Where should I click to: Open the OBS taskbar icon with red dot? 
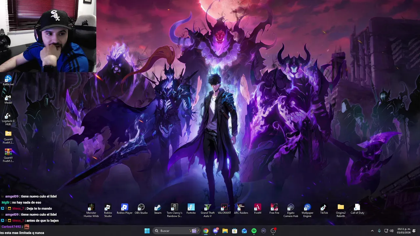point(273,231)
